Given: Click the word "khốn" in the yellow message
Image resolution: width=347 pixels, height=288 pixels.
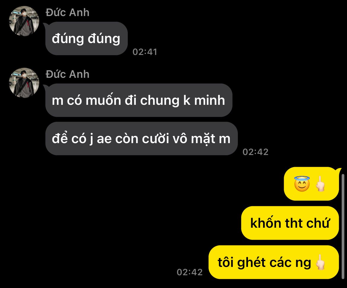Looking at the screenshot, I should click(265, 222).
